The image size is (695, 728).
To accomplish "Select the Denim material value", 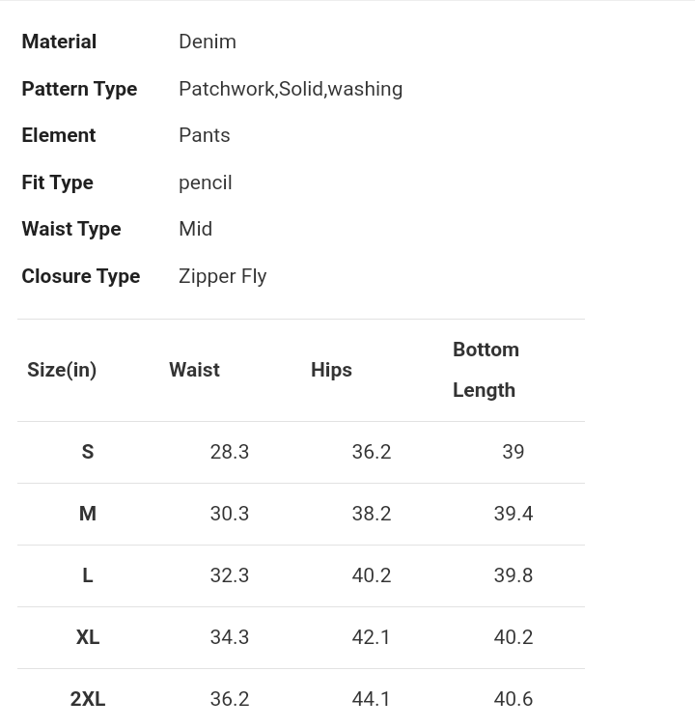I will coord(208,42).
